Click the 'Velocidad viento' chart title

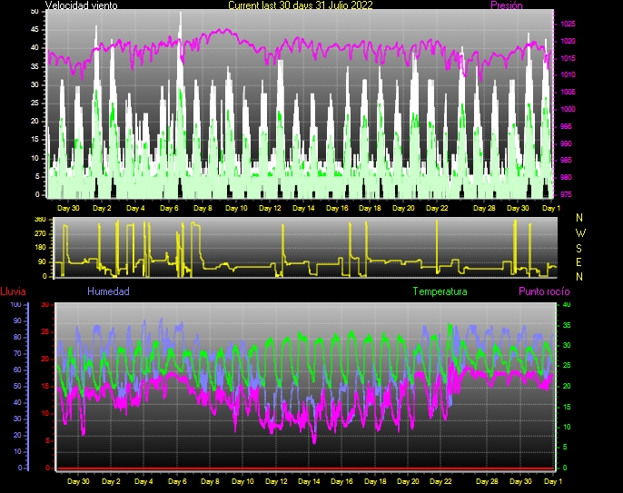[81, 5]
